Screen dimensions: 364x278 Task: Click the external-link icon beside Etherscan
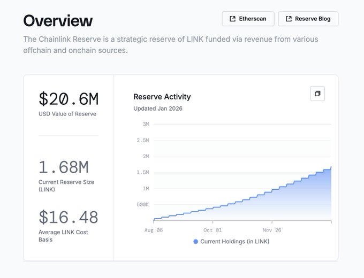232,19
